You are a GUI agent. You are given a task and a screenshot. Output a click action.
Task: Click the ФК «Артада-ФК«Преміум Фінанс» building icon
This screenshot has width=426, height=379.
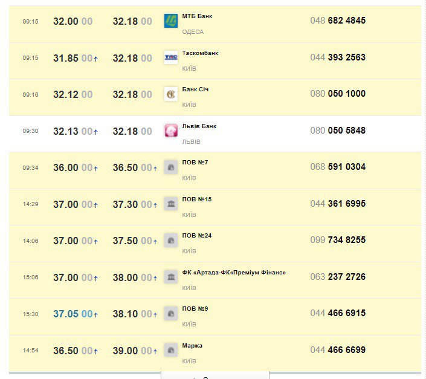pyautogui.click(x=171, y=277)
